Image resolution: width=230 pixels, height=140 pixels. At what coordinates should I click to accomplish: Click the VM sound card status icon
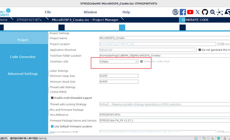coord(212,138)
